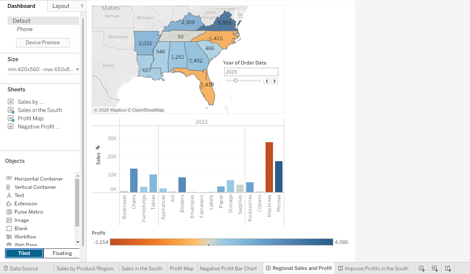Go to next year with right arrow
470x274 pixels.
pyautogui.click(x=275, y=81)
